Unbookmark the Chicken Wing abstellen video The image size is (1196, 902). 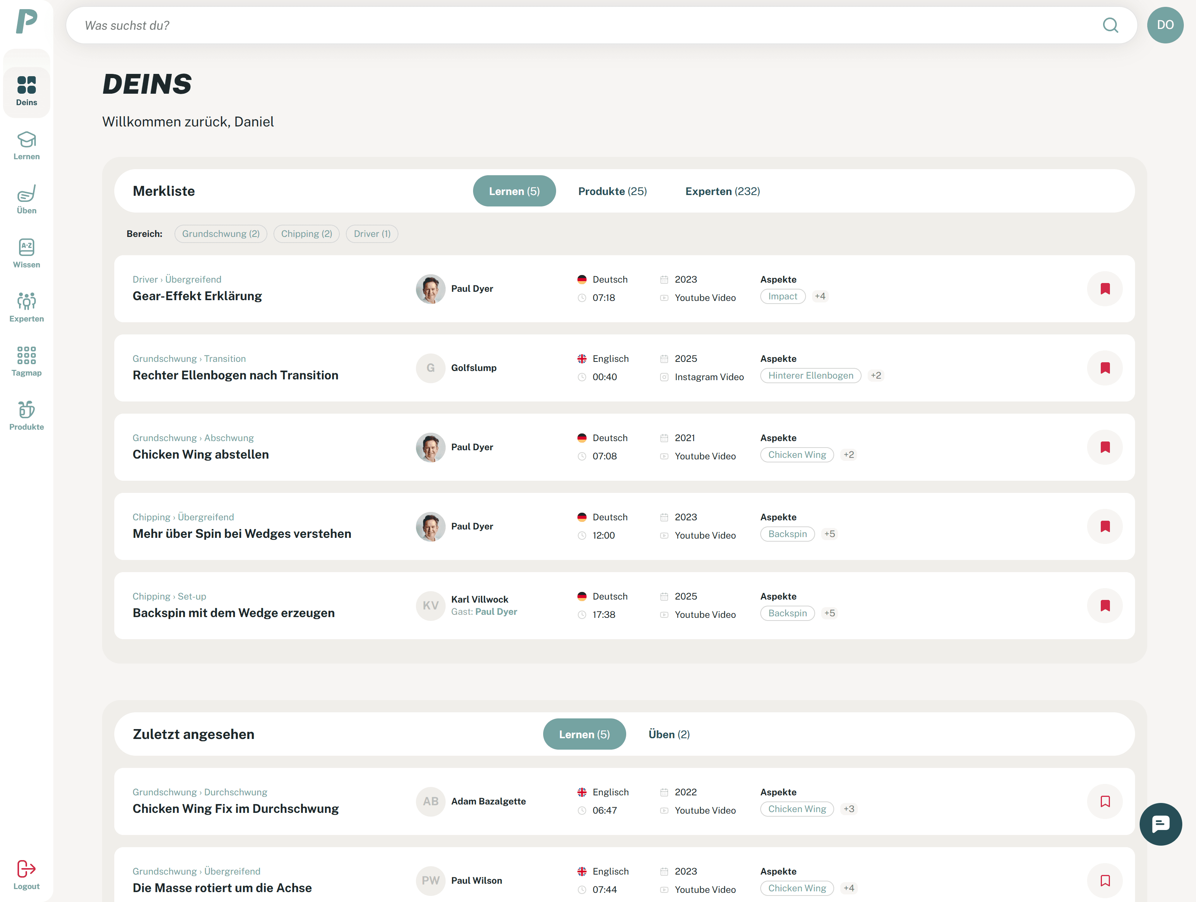1105,447
